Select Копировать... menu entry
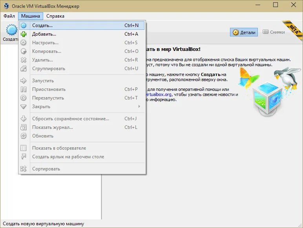The width and height of the screenshot is (303, 228). [x=82, y=51]
